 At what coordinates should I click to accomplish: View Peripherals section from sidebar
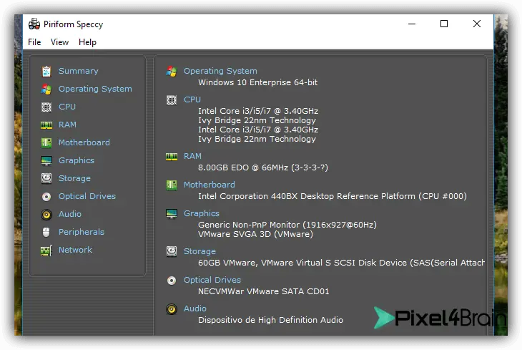82,232
